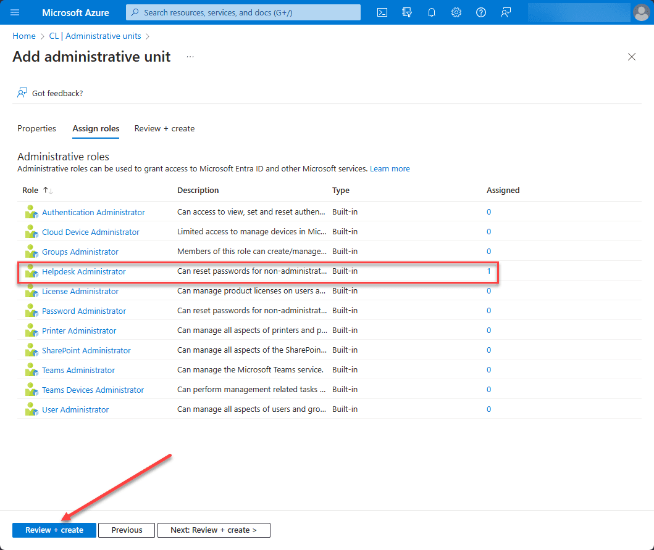654x550 pixels.
Task: Open the License Administrator role link
Action: pyautogui.click(x=80, y=292)
